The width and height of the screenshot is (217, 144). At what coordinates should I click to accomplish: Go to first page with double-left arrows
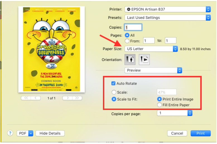pos(26,98)
